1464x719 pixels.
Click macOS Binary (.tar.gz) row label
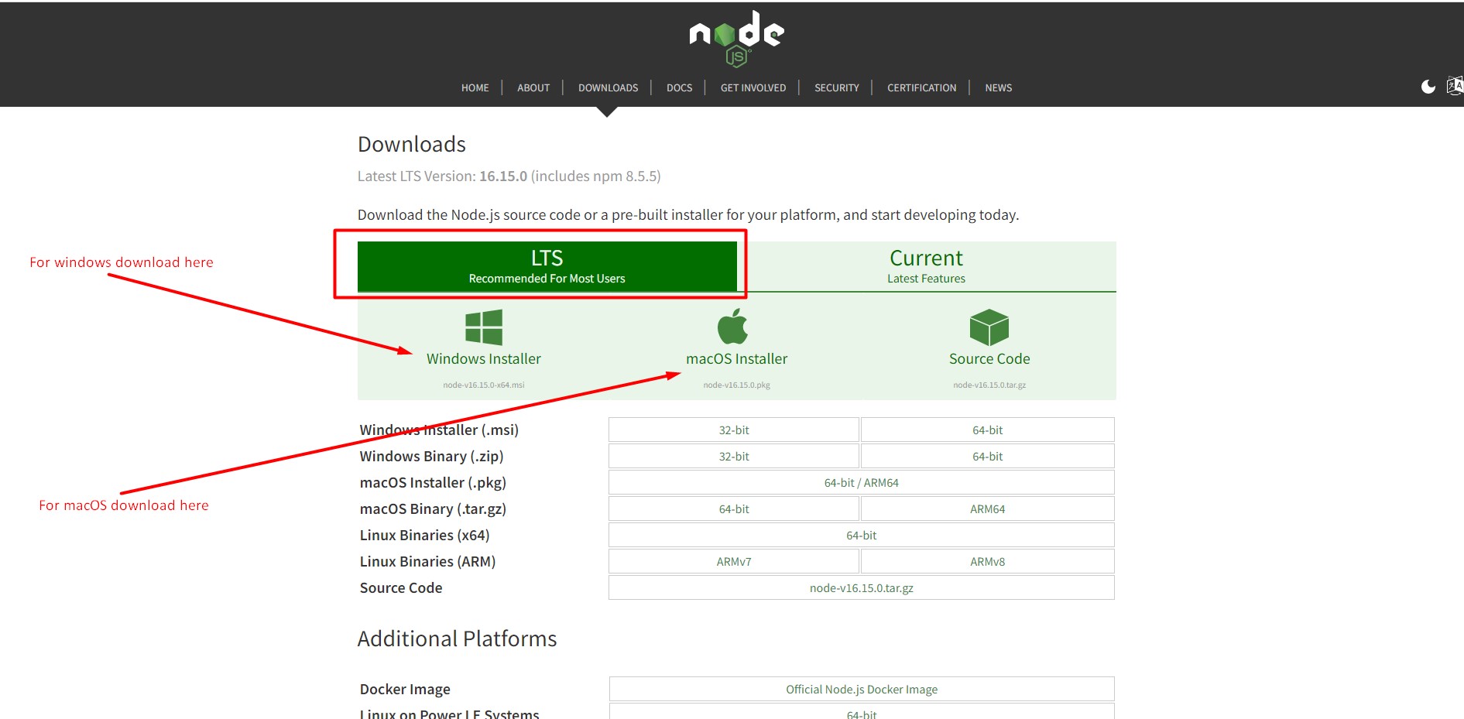pyautogui.click(x=433, y=508)
